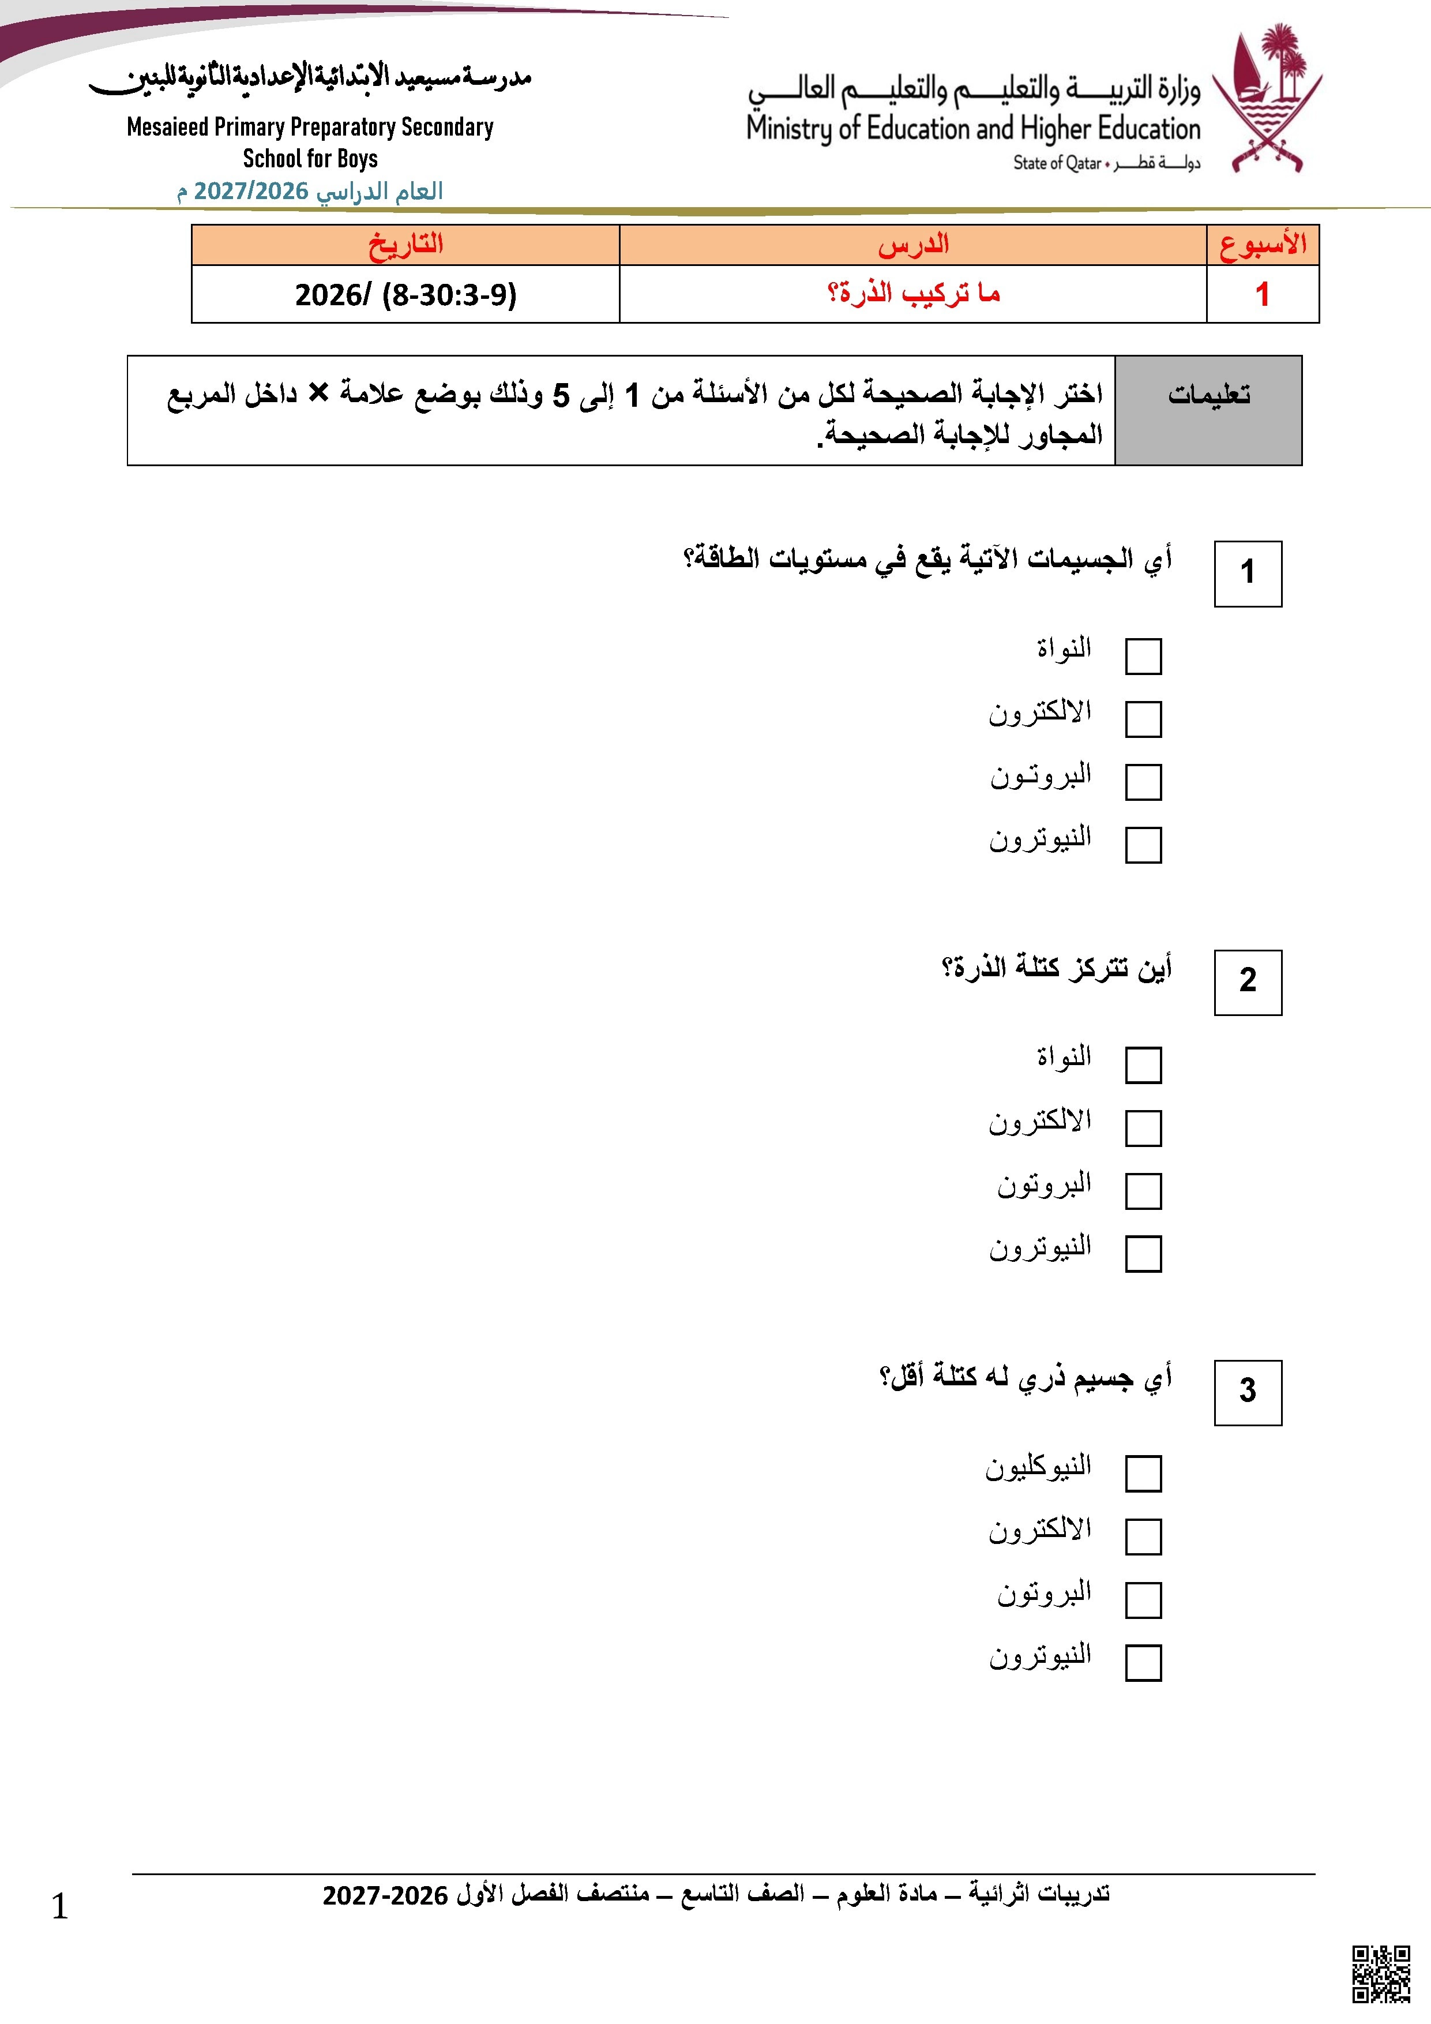
Task: Click the Qatar state emblem logo
Action: coord(1266,98)
